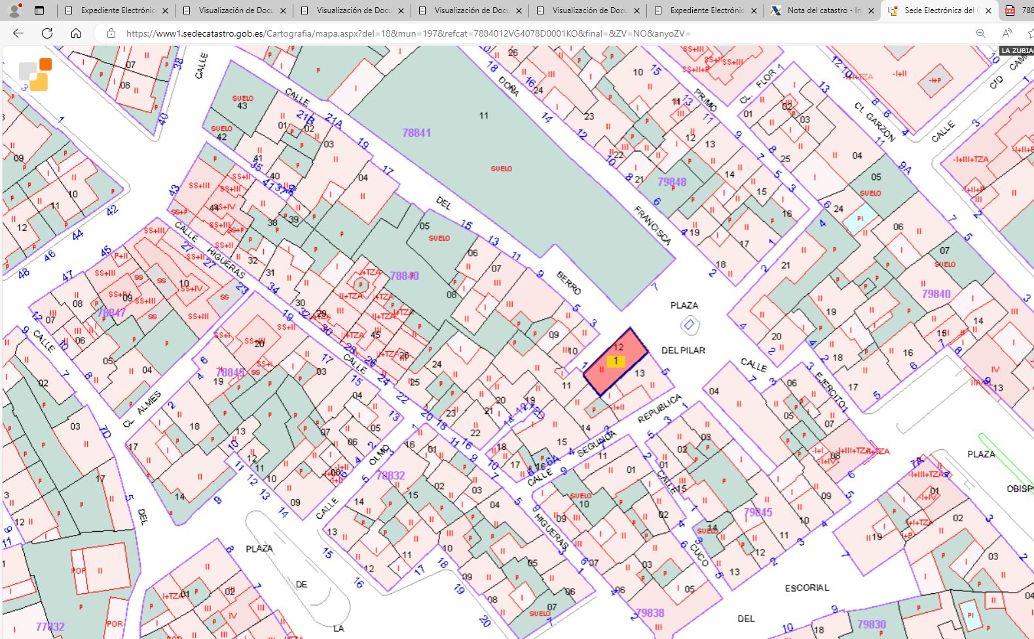1034x639 pixels.
Task: Reload the cadastral map page
Action: point(47,33)
